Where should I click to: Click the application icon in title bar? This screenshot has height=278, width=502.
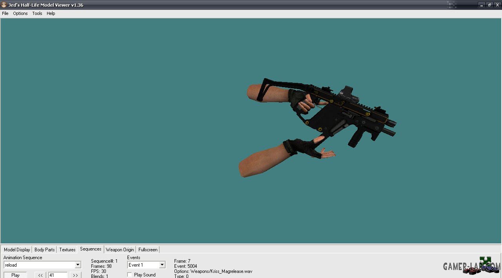point(4,5)
